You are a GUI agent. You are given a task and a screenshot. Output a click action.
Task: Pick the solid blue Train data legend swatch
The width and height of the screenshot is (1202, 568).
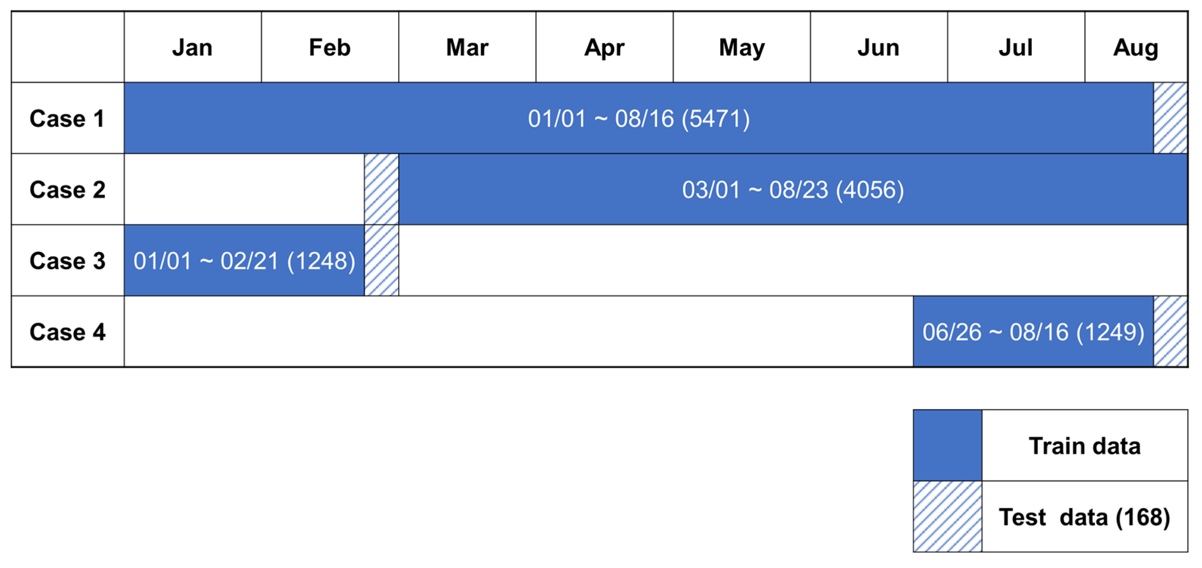coord(947,445)
